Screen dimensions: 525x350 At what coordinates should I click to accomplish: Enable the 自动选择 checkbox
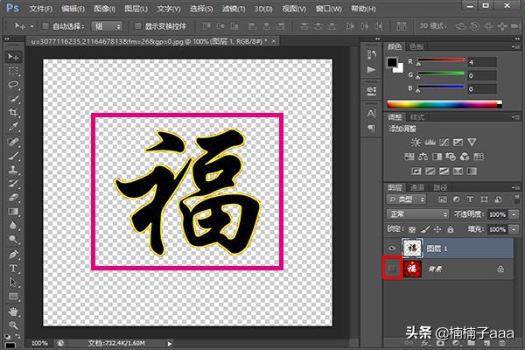(x=45, y=27)
